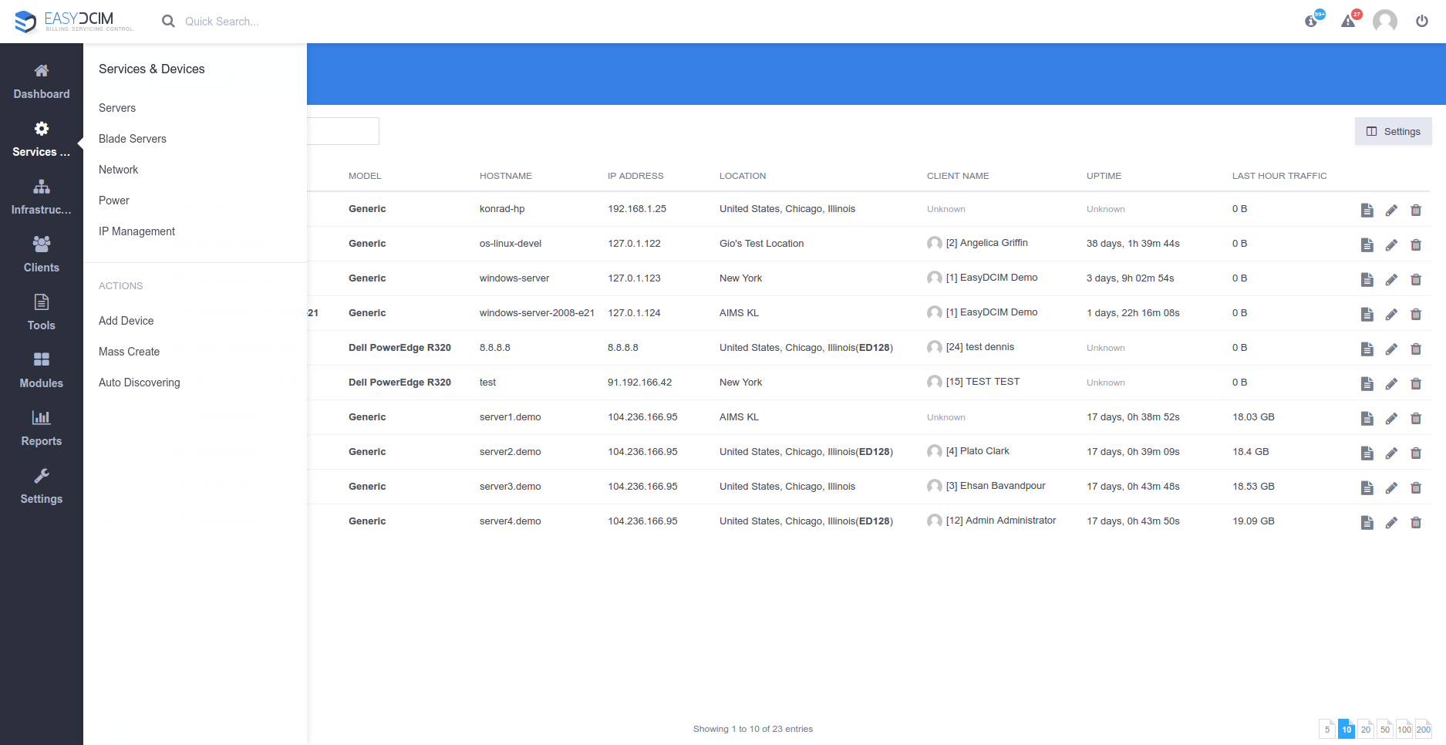Open Servers in Services & Devices menu
This screenshot has height=745, width=1446.
pos(117,108)
